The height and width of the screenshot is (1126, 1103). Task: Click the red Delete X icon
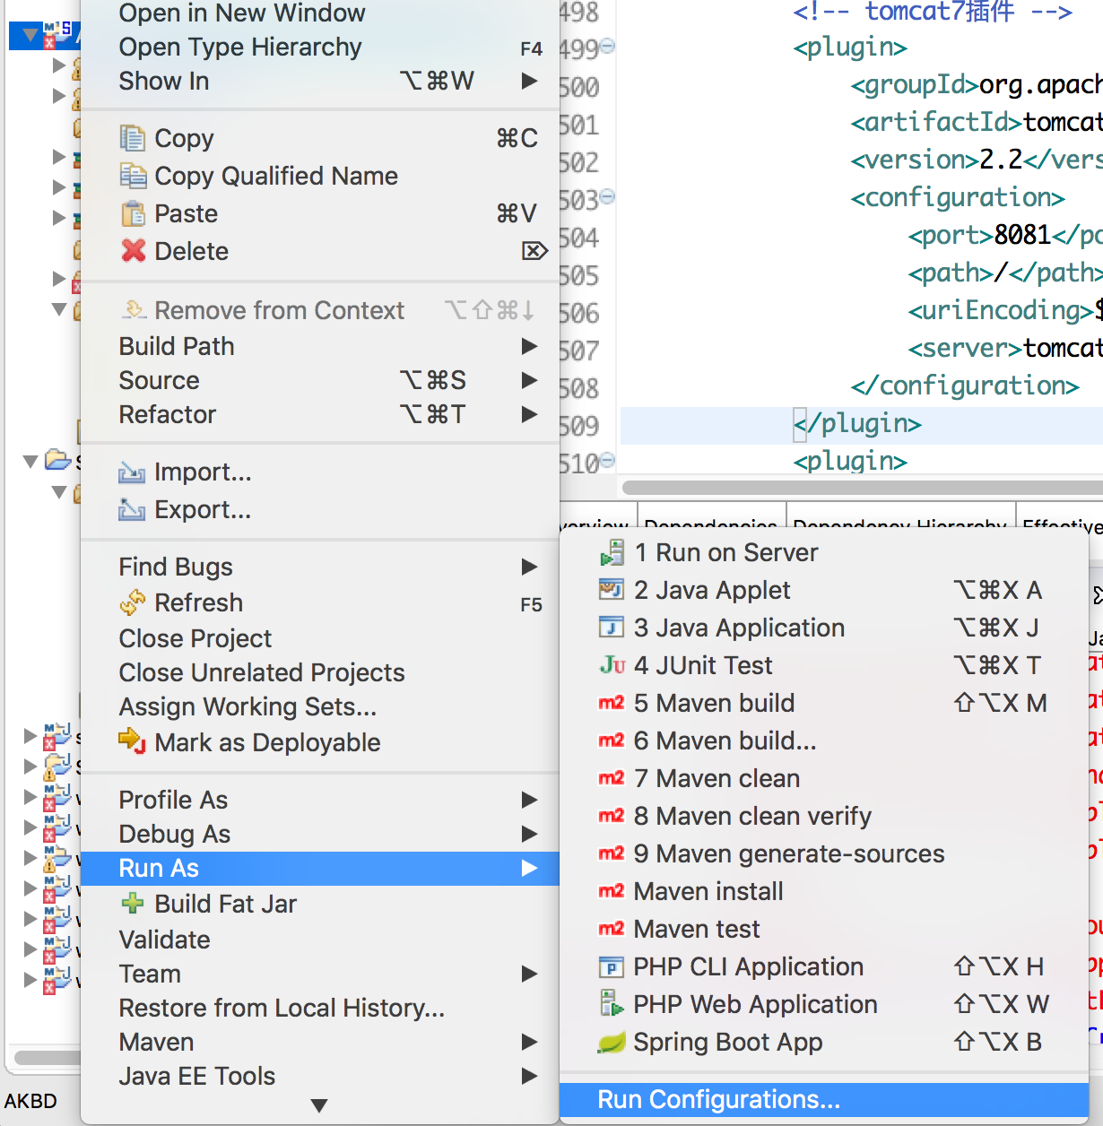[133, 251]
